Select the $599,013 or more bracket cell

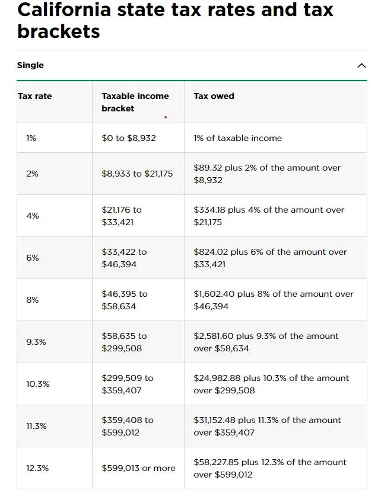tap(138, 468)
